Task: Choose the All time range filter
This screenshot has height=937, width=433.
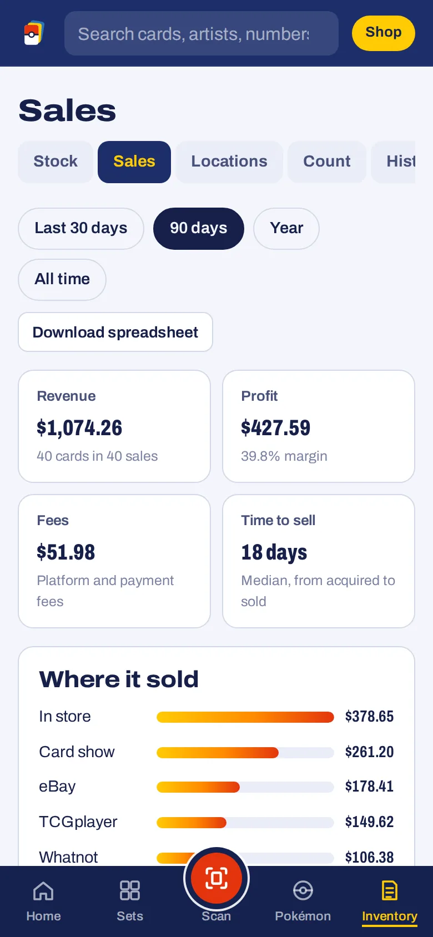Action: [62, 279]
